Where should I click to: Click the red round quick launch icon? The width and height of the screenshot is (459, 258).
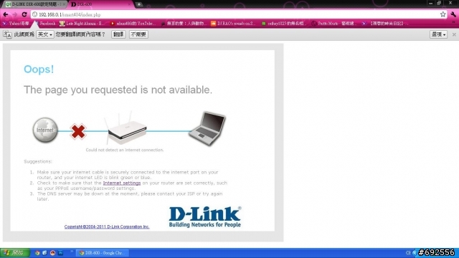[52, 253]
